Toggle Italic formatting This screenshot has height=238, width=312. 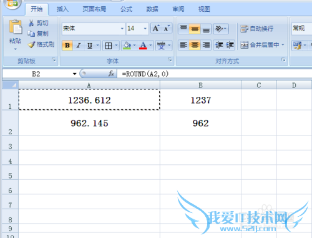[79, 46]
